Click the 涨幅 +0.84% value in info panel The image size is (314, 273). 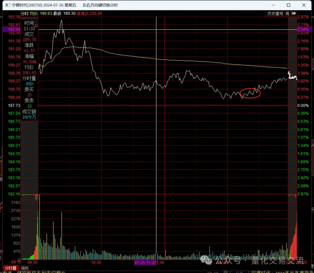(x=29, y=62)
